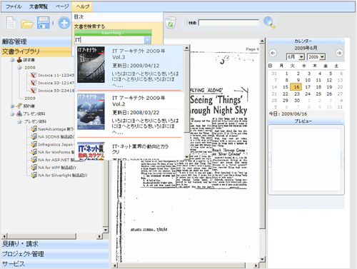Select calendar date 22
This screenshot has height=269, width=357.
[x=286, y=93]
